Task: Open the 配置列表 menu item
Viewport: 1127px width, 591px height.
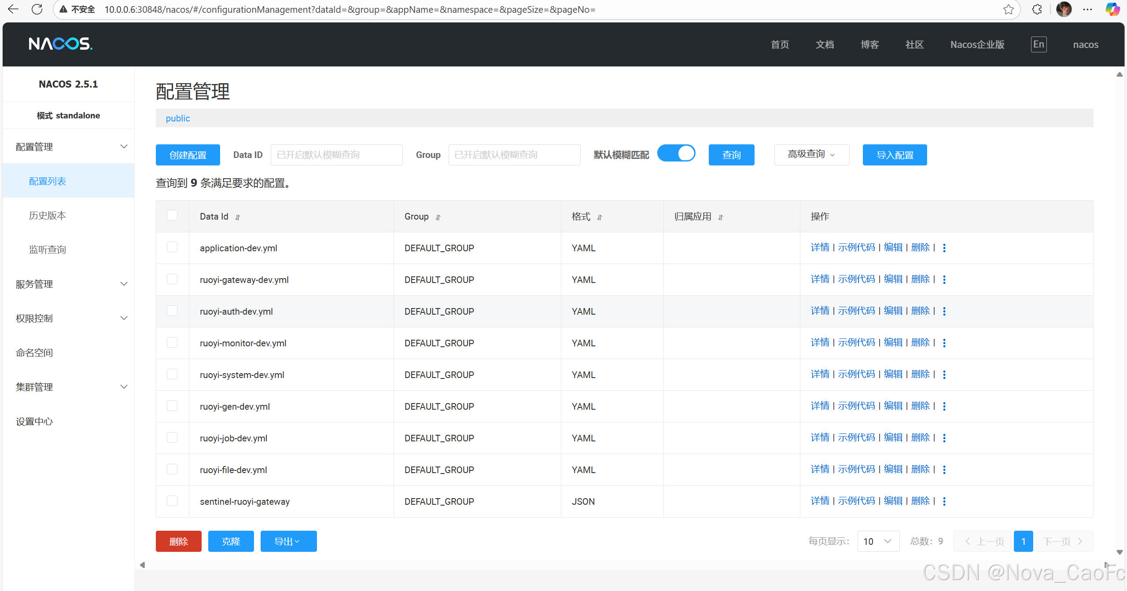Action: coord(68,181)
